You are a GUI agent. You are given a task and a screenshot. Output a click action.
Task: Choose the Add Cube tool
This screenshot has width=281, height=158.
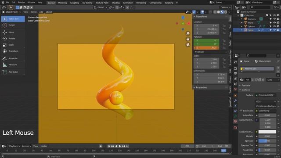[x=13, y=72]
